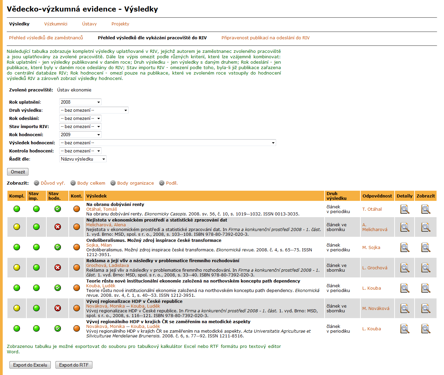Open author link Grochová, Ladislava
Screen dimensions: 444x375
coord(108,265)
